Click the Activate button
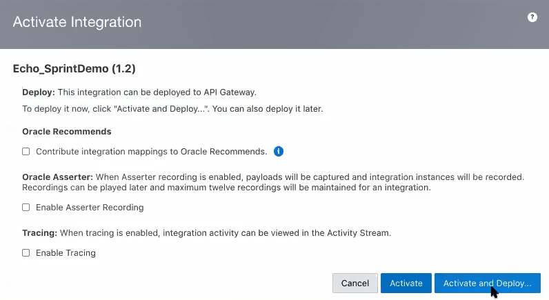The image size is (549, 300). click(406, 283)
